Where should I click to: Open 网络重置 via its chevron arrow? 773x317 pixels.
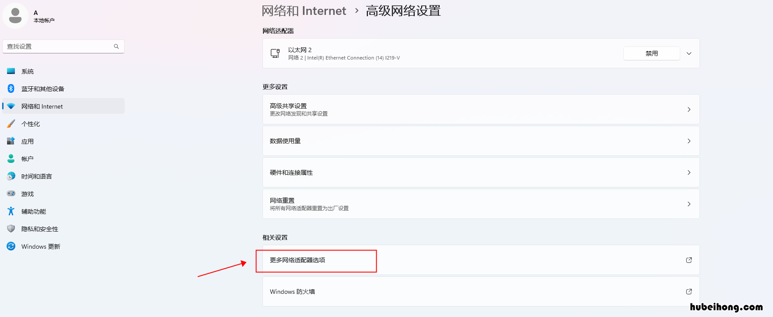pyautogui.click(x=689, y=204)
